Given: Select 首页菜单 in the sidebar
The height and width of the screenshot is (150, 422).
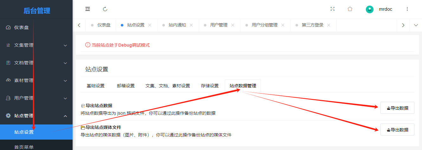Looking at the screenshot, I should pos(24,147).
